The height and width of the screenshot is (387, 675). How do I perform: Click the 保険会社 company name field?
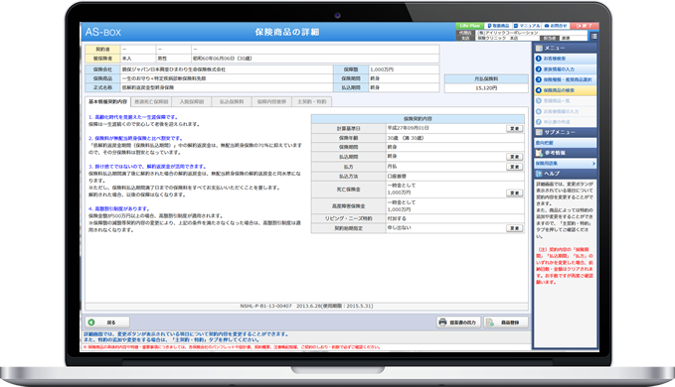tap(227, 69)
